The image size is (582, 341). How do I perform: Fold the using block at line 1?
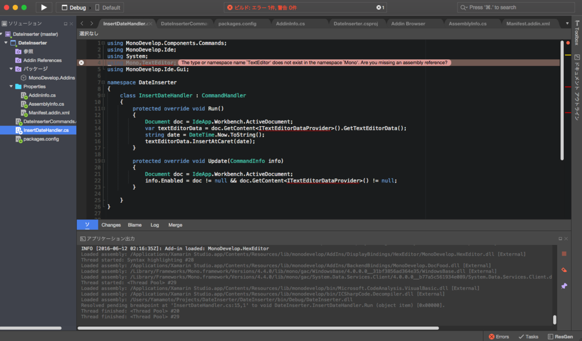pyautogui.click(x=103, y=43)
